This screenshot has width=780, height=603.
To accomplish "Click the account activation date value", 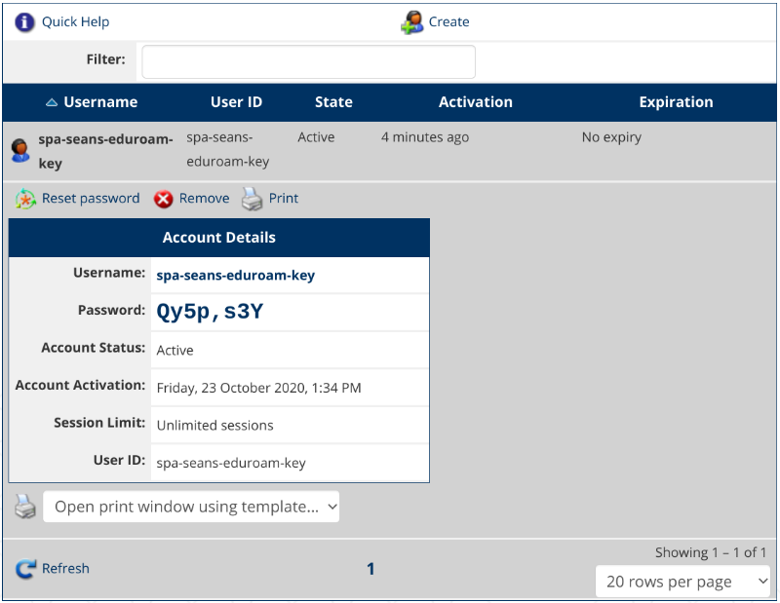I will (x=258, y=388).
